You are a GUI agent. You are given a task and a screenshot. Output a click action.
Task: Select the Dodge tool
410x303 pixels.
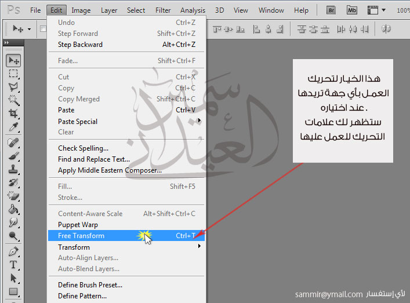(13, 236)
